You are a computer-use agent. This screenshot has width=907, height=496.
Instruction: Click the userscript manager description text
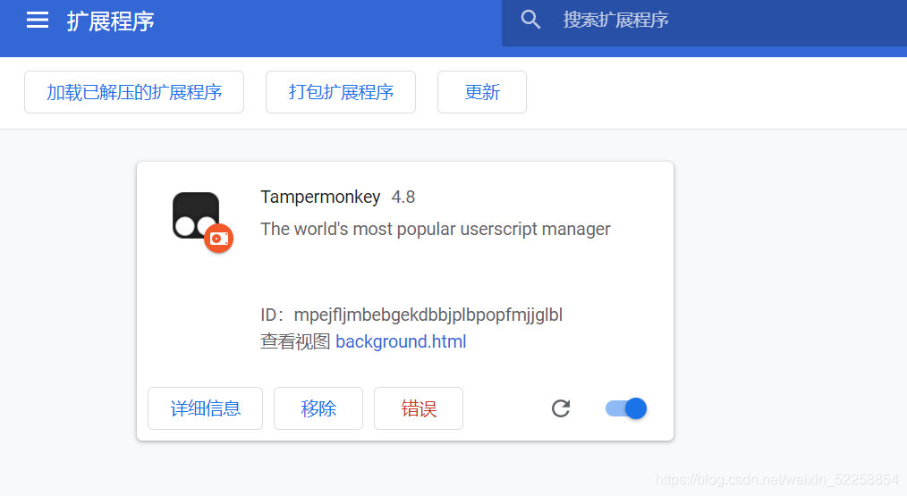436,229
